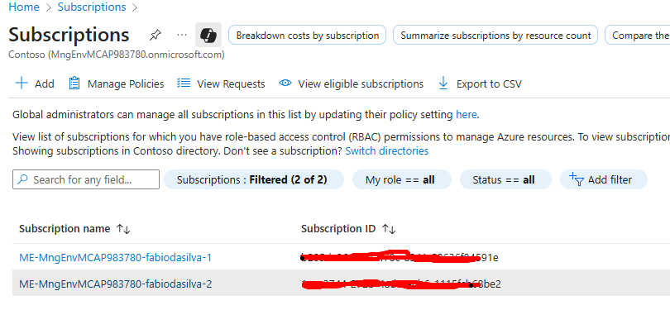Image resolution: width=670 pixels, height=310 pixels.
Task: Click the Add filter funnel icon
Action: click(577, 179)
